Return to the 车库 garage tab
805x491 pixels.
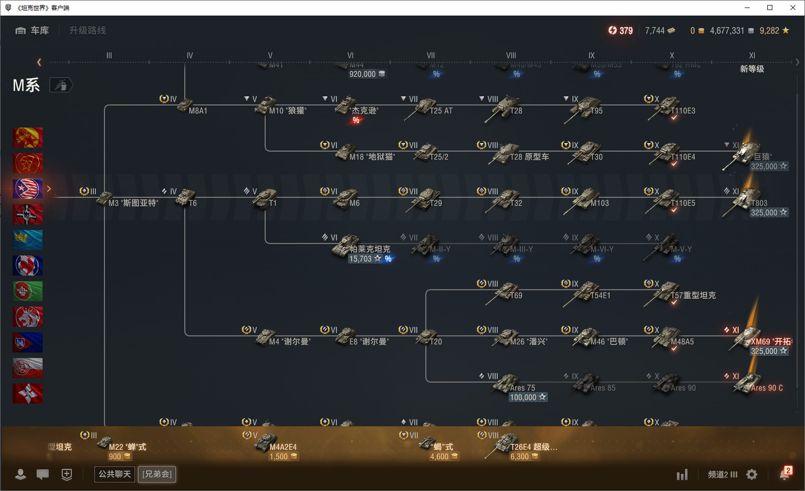tap(33, 31)
